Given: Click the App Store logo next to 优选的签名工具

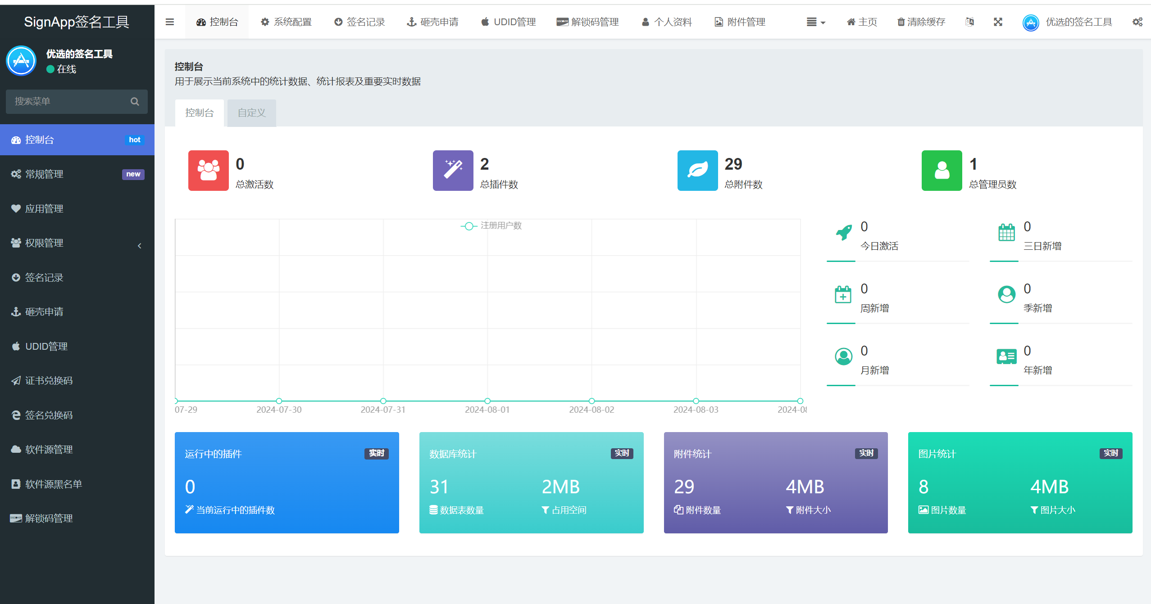Looking at the screenshot, I should pos(1031,22).
